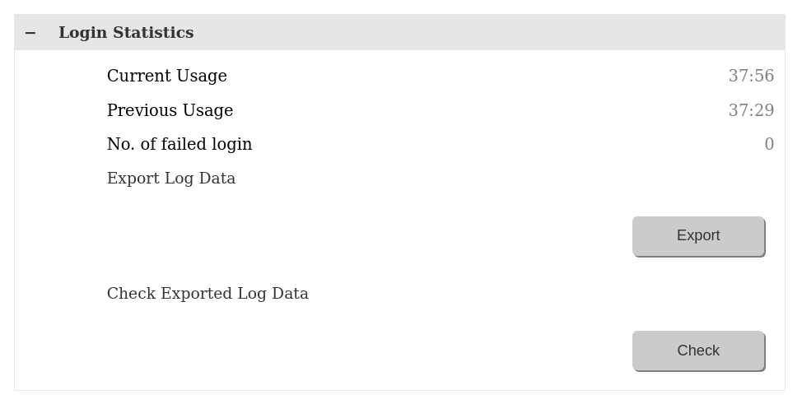Click the Export Log Data label

pyautogui.click(x=171, y=179)
